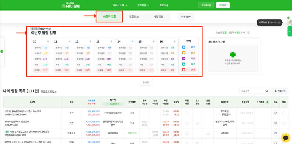
Task: Tick 참가신청 checkbox for 345kV 남양주S/S row
Action: 198,123
